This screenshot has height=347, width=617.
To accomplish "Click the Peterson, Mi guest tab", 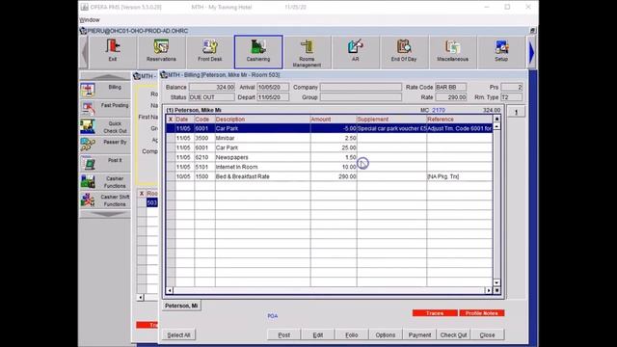I will tap(181, 306).
